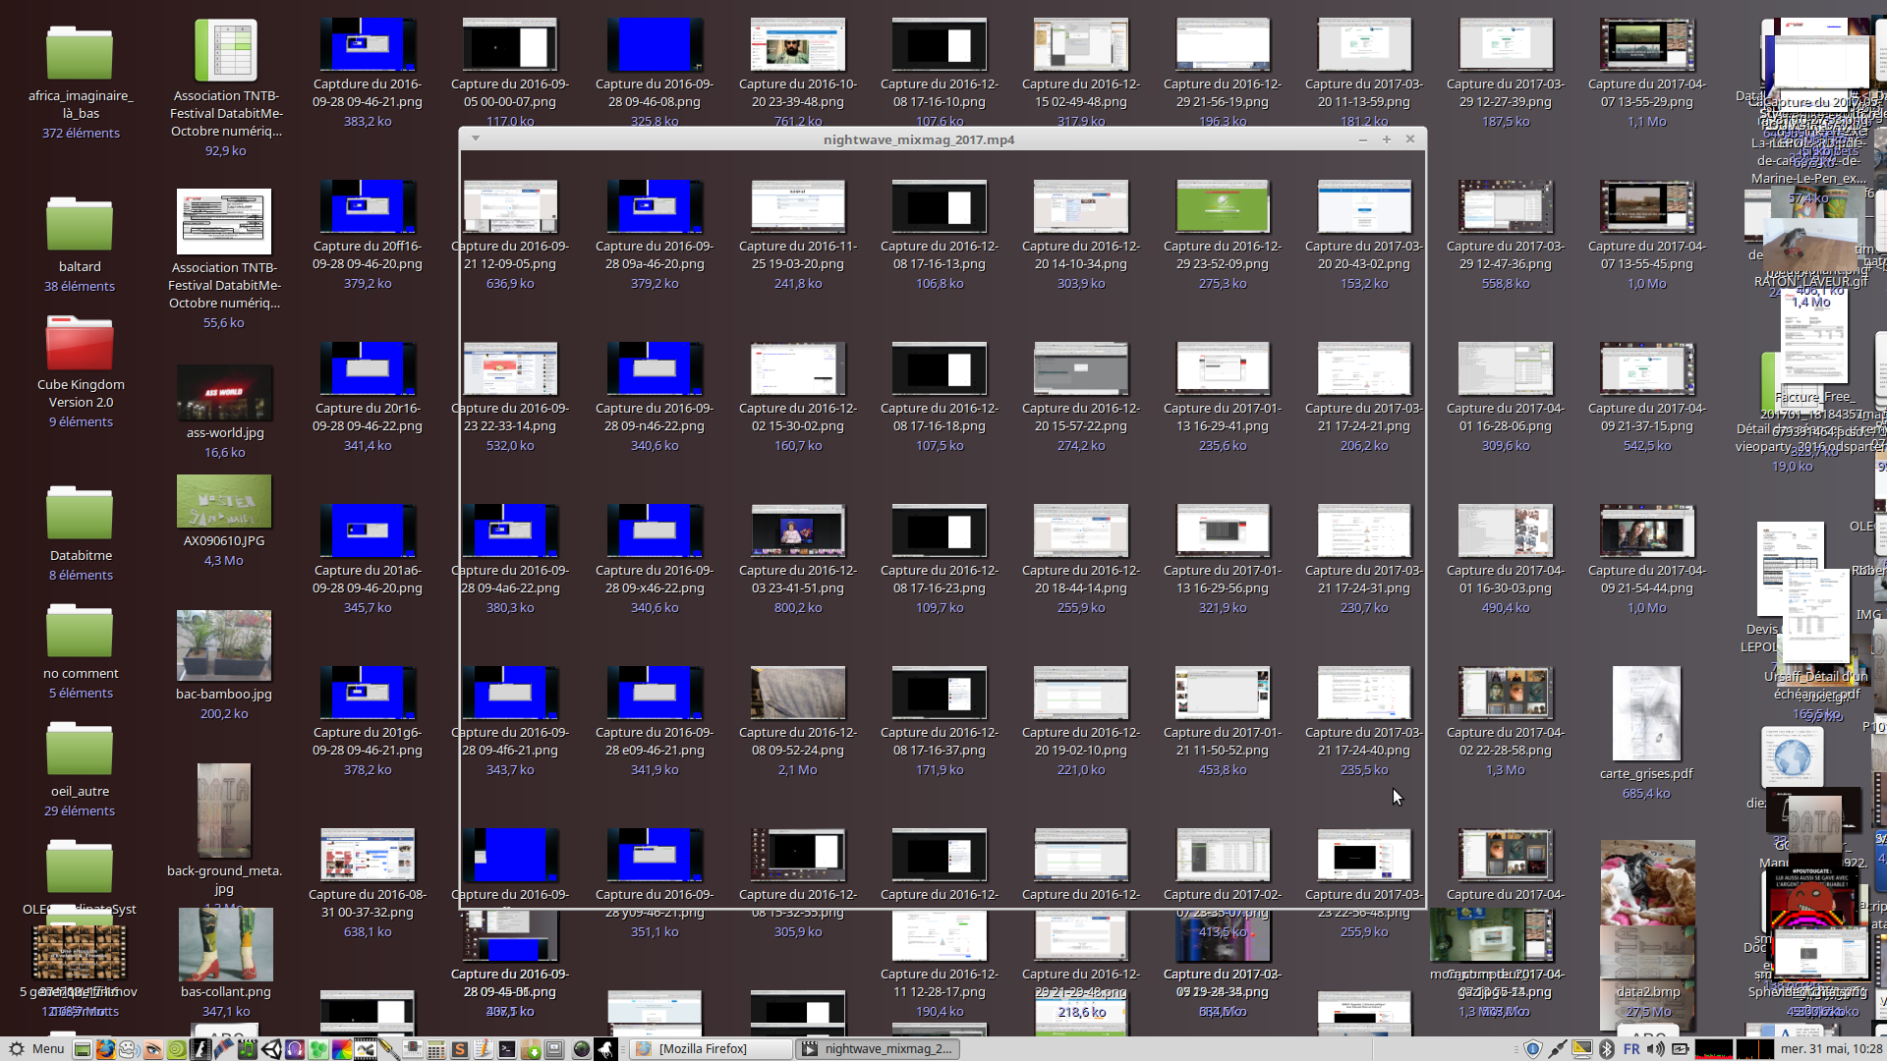This screenshot has width=1887, height=1061.
Task: Click the Bluetooth tray icon
Action: click(x=1606, y=1049)
